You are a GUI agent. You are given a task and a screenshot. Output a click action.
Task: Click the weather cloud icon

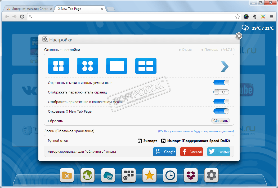245,28
